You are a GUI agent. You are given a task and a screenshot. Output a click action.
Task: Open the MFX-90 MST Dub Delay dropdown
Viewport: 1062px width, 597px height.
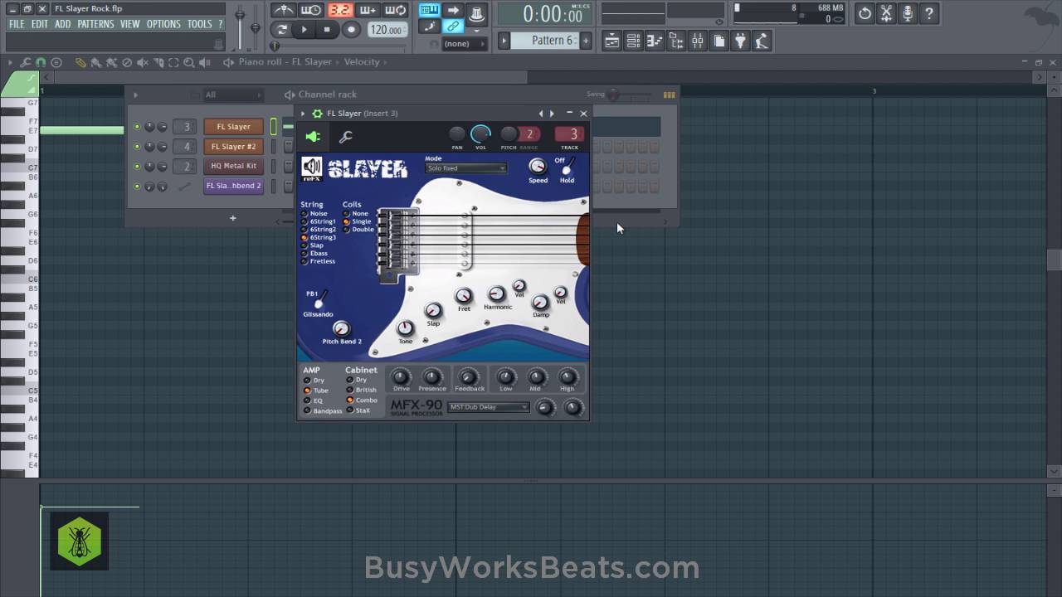click(489, 407)
